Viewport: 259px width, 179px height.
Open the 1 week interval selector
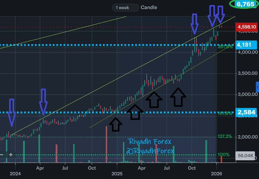[125, 8]
